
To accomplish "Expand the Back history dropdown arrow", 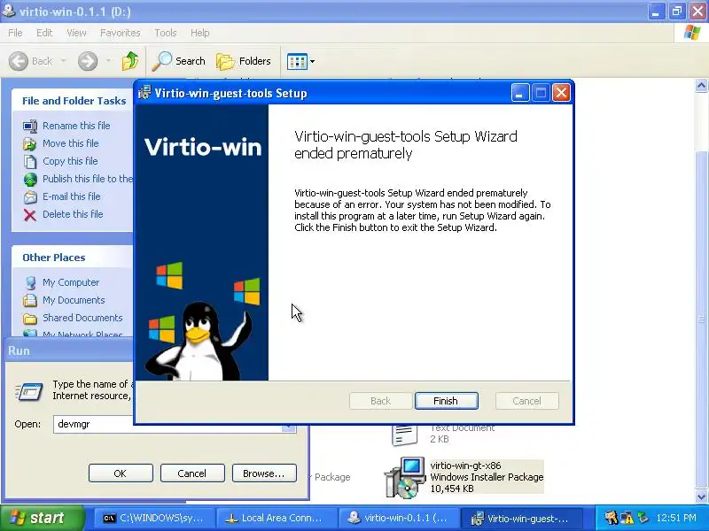I will pyautogui.click(x=63, y=61).
